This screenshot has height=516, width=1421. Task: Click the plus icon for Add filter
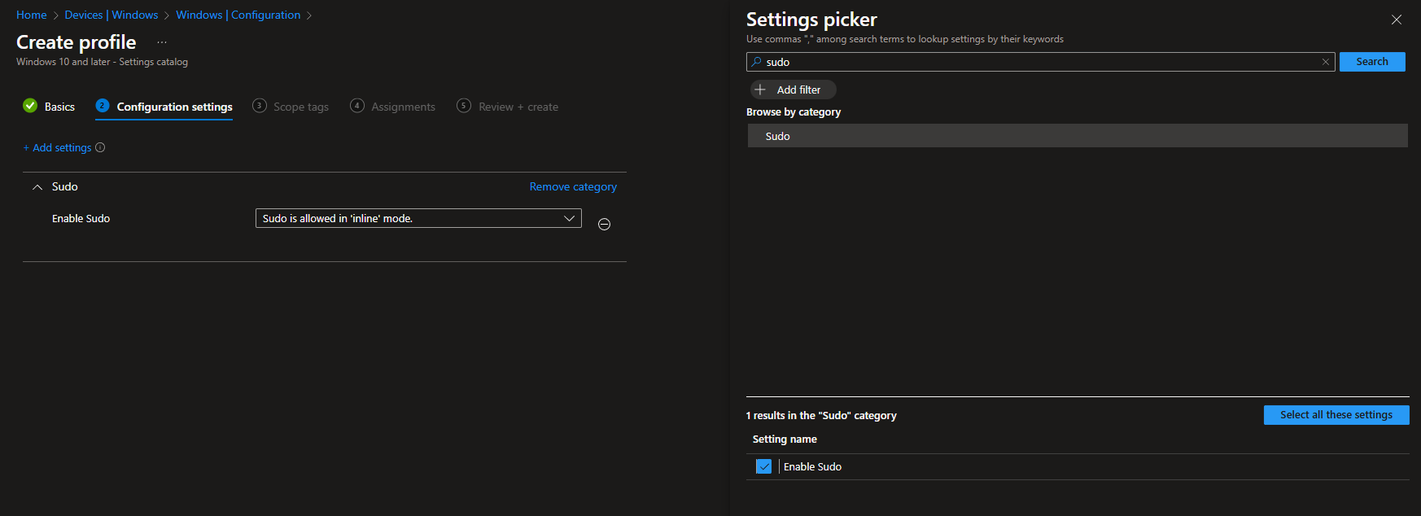click(x=760, y=90)
